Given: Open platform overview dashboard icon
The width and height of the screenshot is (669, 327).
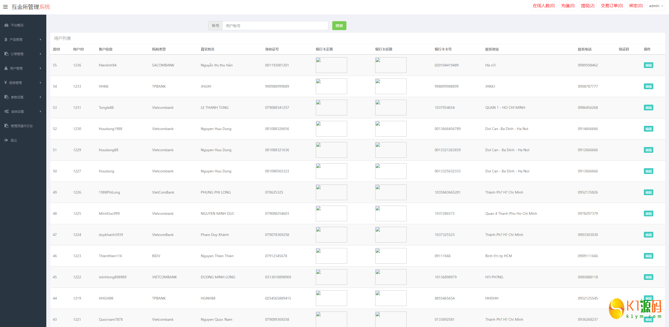Looking at the screenshot, I should click(6, 25).
